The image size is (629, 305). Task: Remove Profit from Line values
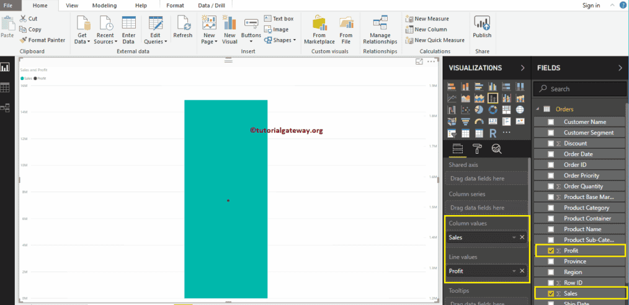[x=522, y=271]
